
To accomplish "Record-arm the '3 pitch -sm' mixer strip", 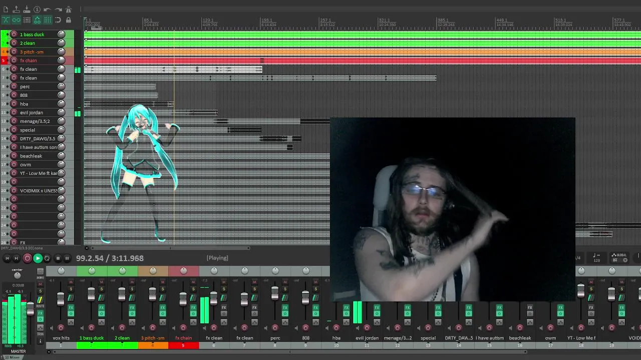I will (x=152, y=328).
